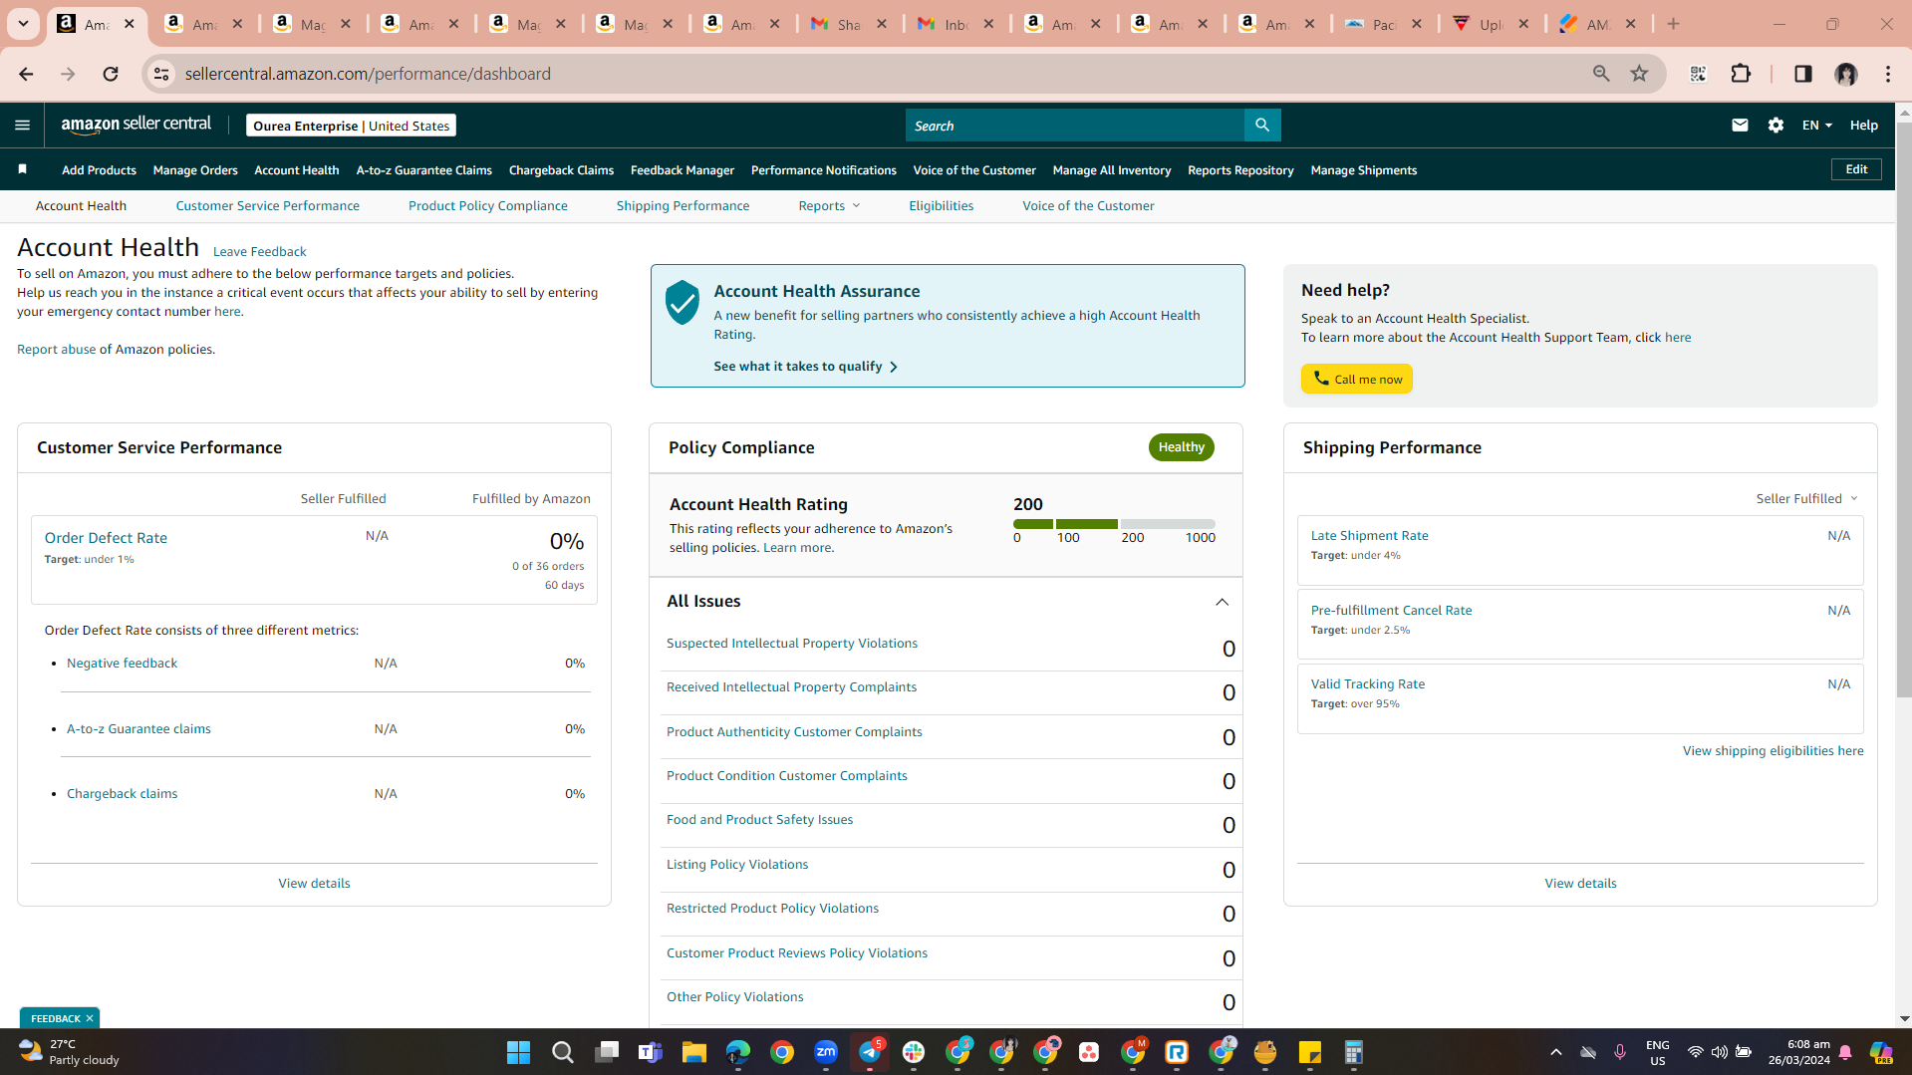1912x1075 pixels.
Task: View details under Shipping Performance
Action: pyautogui.click(x=1580, y=884)
